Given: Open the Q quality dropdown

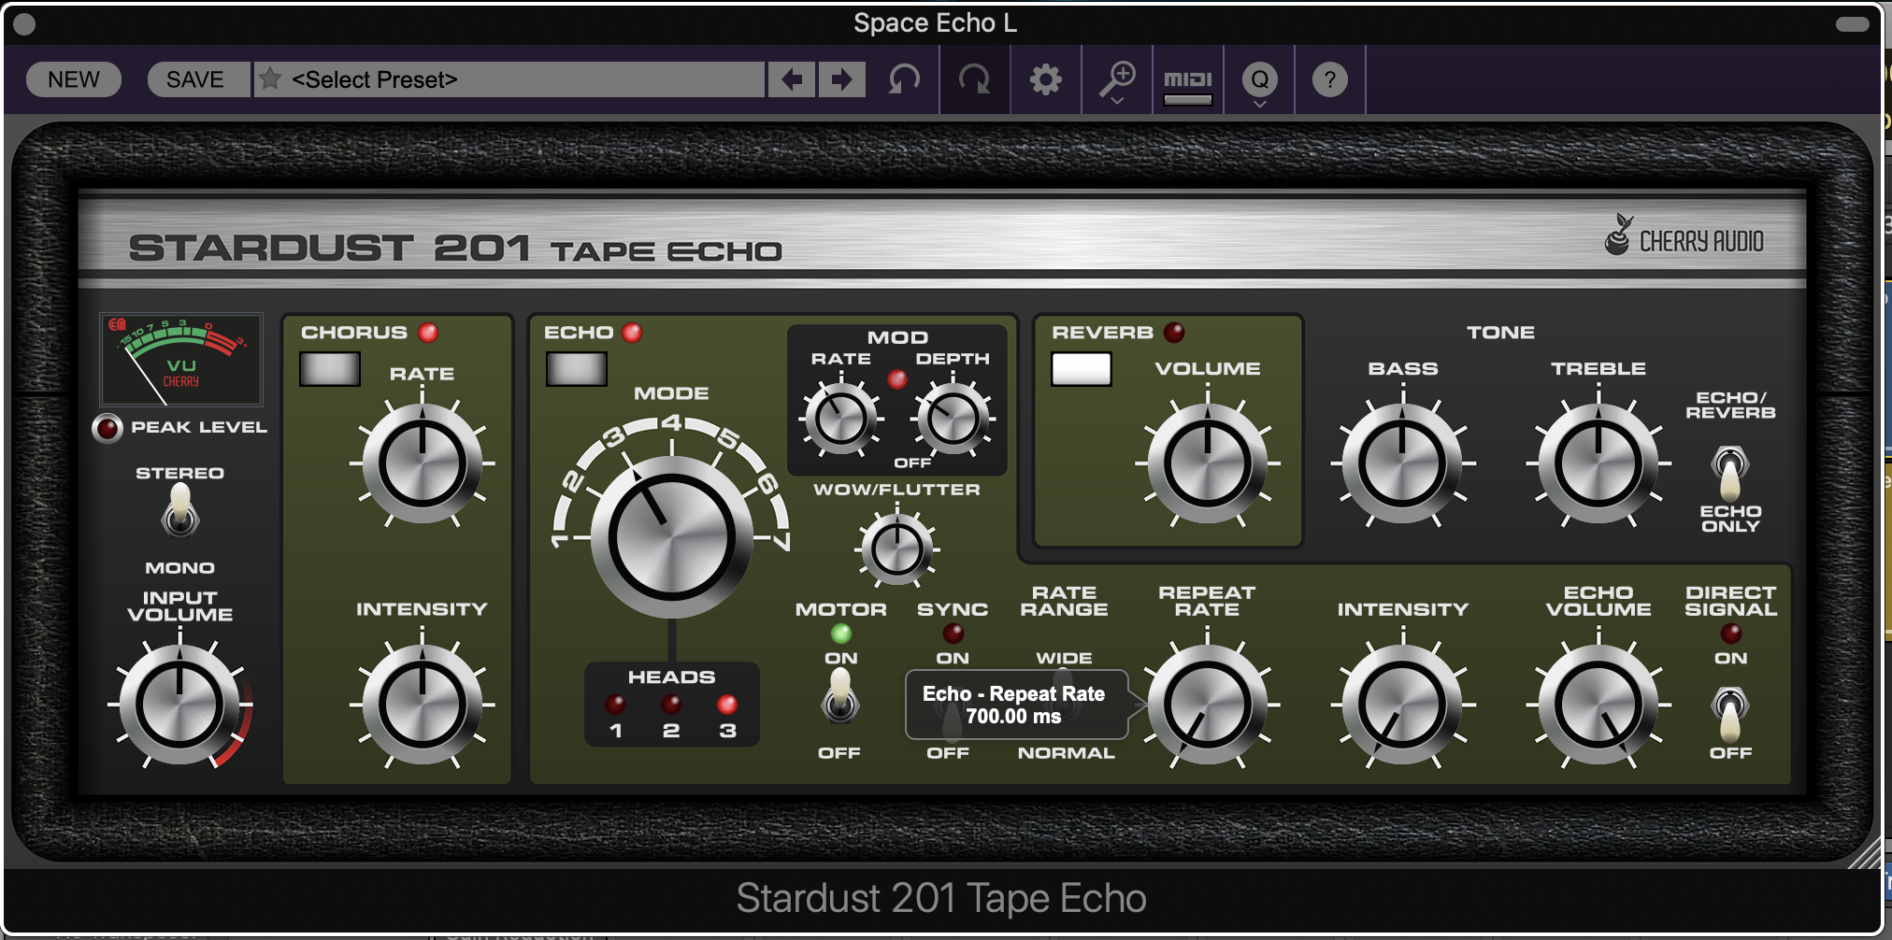Looking at the screenshot, I should click(1260, 82).
